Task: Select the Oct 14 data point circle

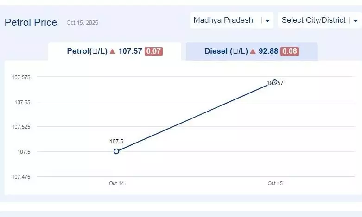Action: pyautogui.click(x=116, y=151)
